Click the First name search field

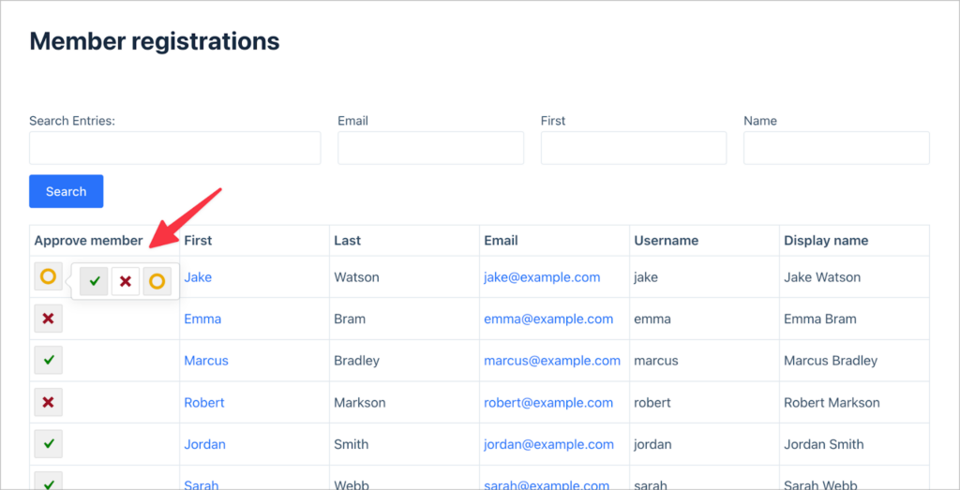[633, 148]
